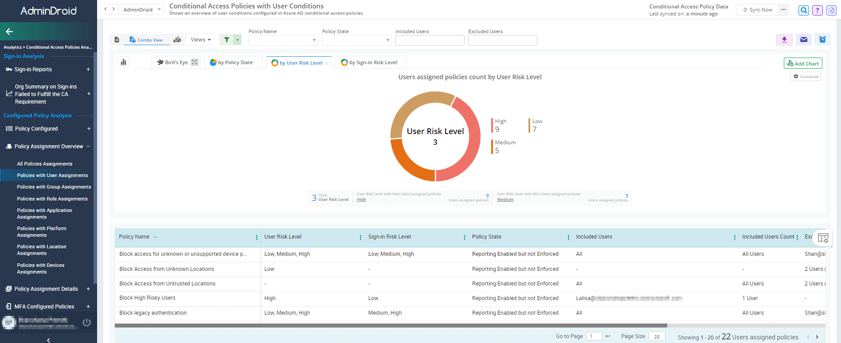Click the Add Chart button
The width and height of the screenshot is (841, 343).
tap(803, 63)
